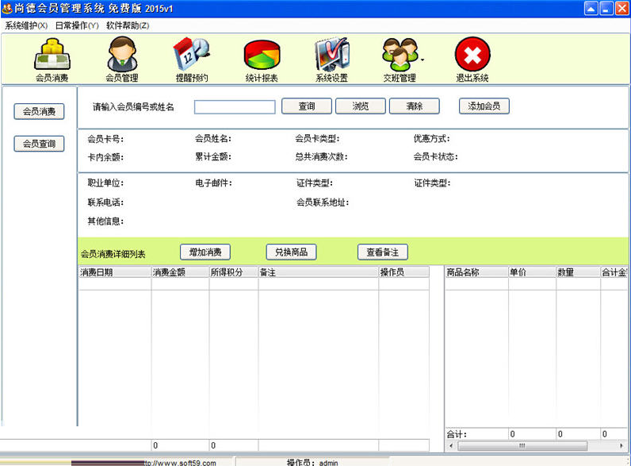Focus the member number or name input field
631x466 pixels.
pos(235,107)
